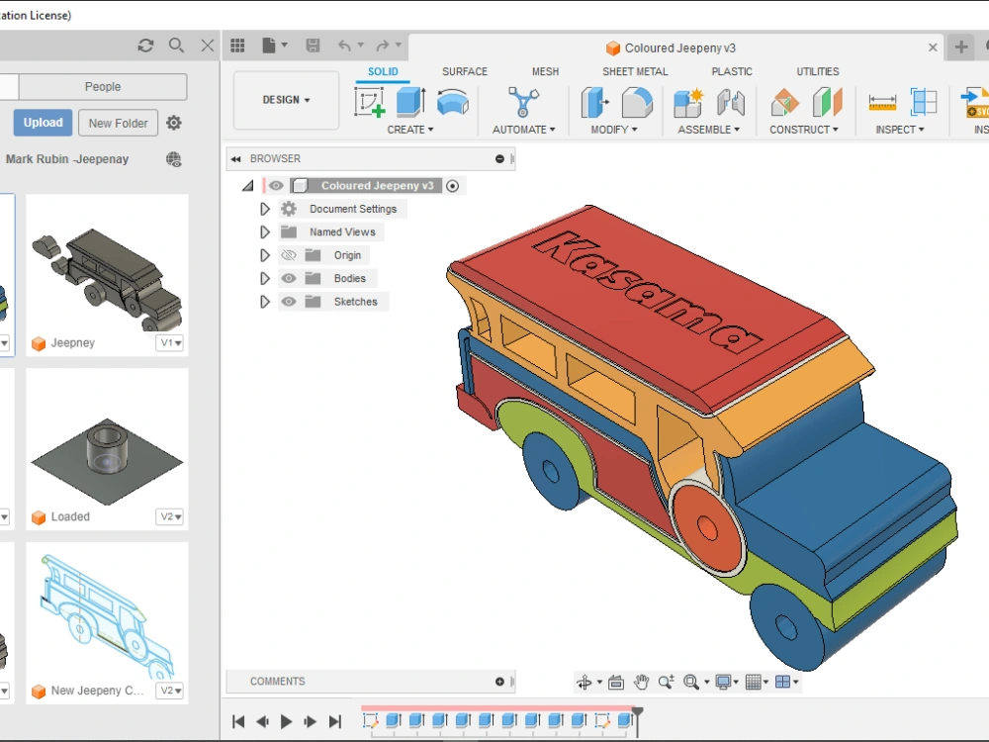
Task: Open the Automate fork tool icon
Action: coord(523,102)
